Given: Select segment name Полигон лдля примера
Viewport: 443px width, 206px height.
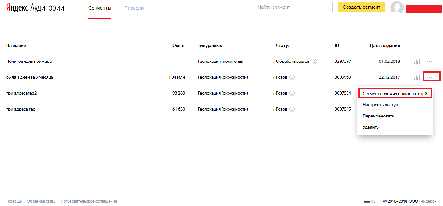Looking at the screenshot, I should point(29,61).
